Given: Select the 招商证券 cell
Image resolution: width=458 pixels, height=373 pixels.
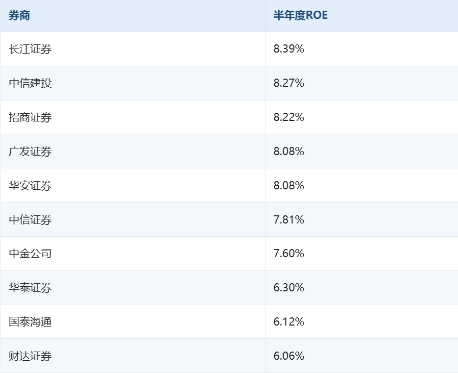Looking at the screenshot, I should (x=133, y=117).
